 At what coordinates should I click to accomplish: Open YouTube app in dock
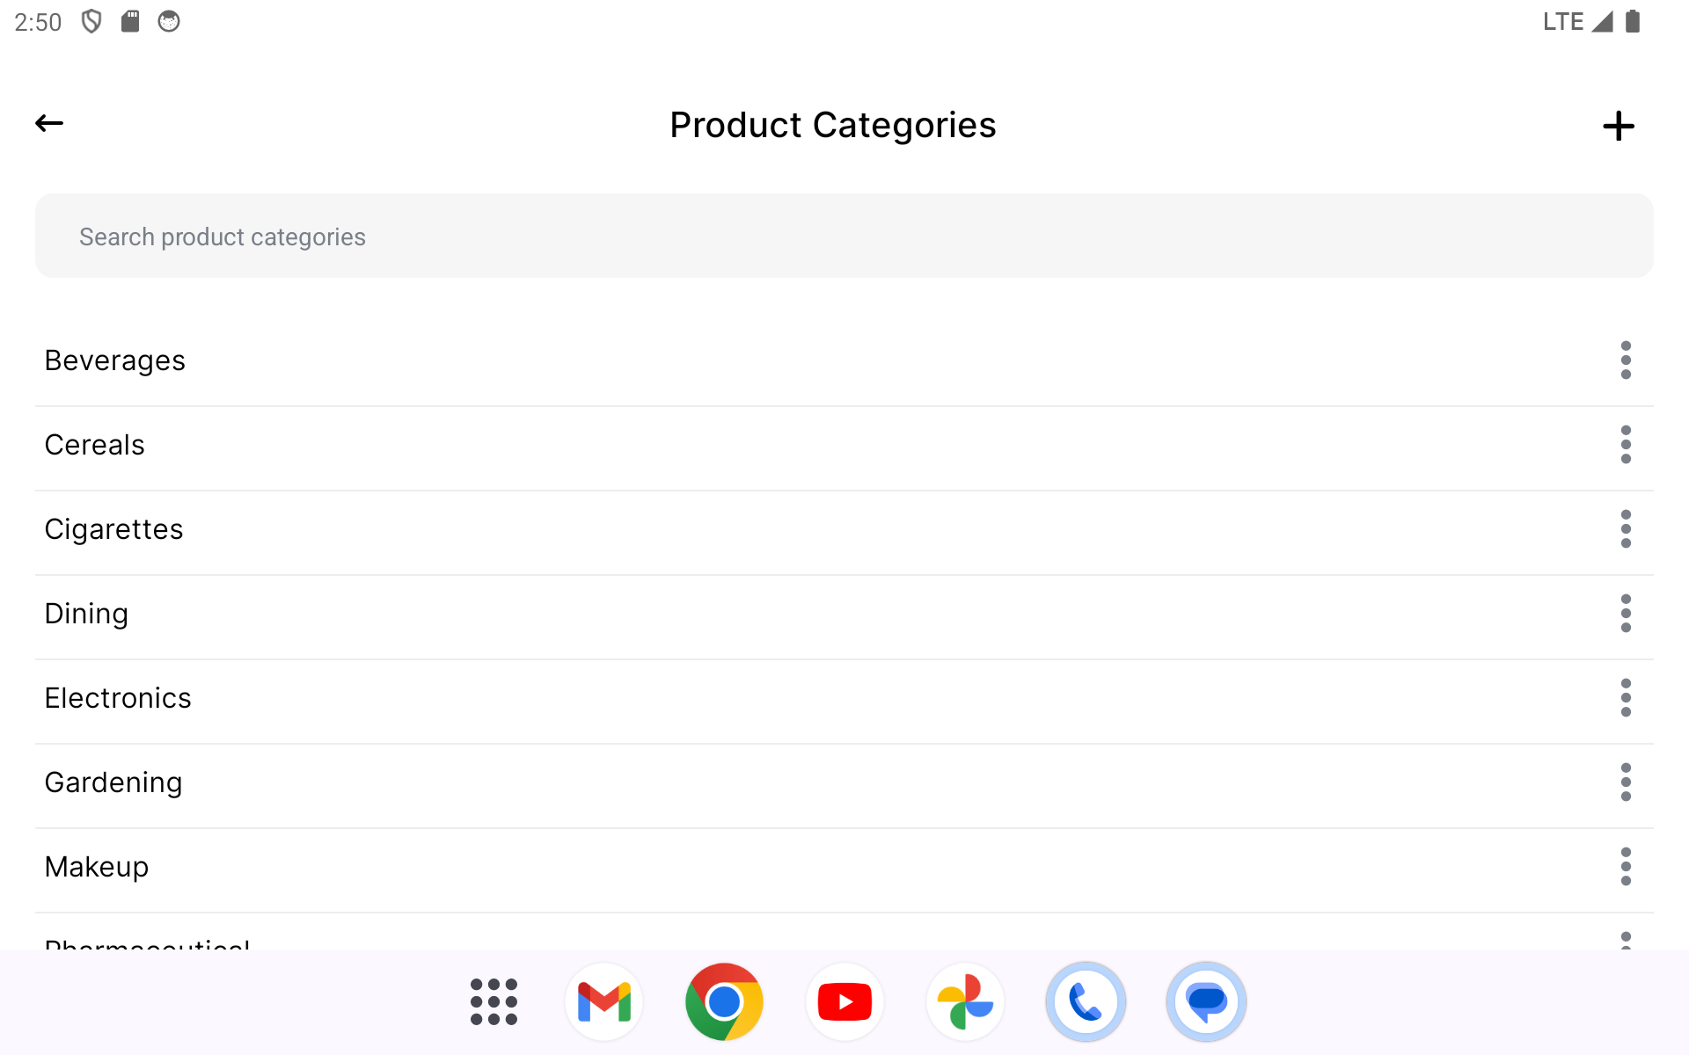pyautogui.click(x=844, y=1001)
